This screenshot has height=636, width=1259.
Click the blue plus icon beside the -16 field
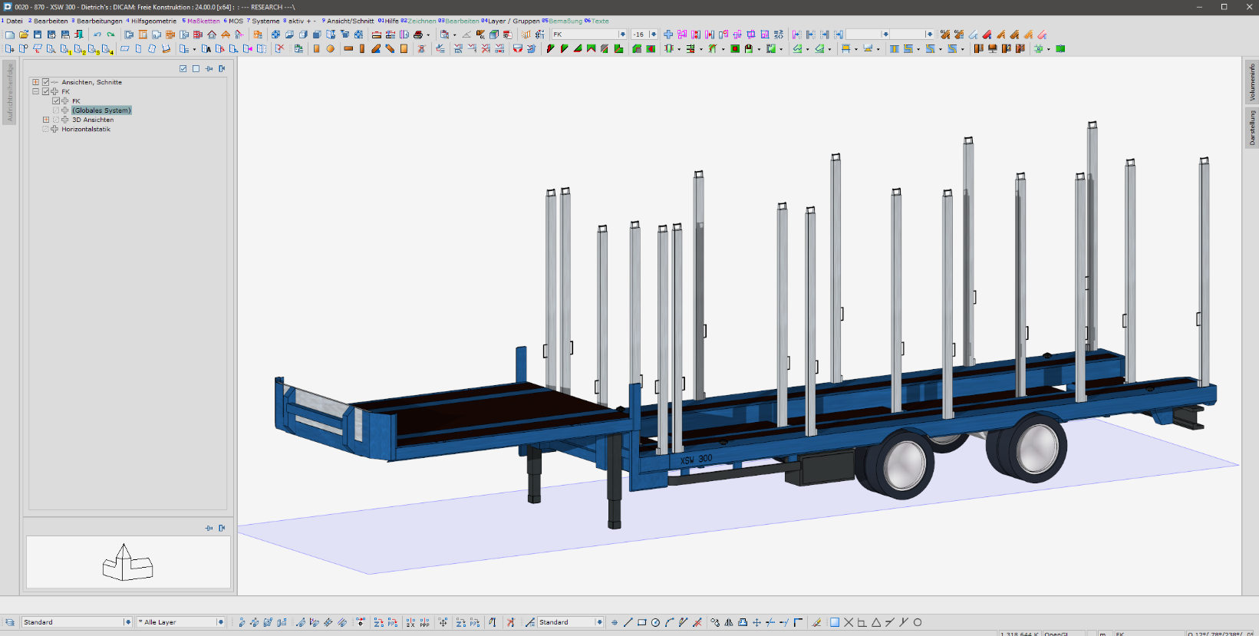pyautogui.click(x=668, y=35)
